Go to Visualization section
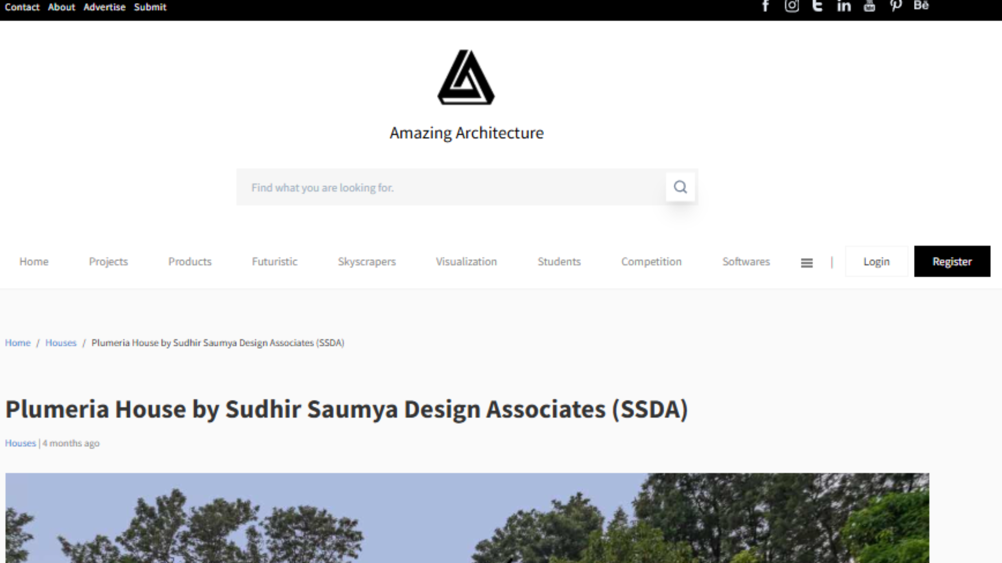The height and width of the screenshot is (563, 1002). [466, 262]
